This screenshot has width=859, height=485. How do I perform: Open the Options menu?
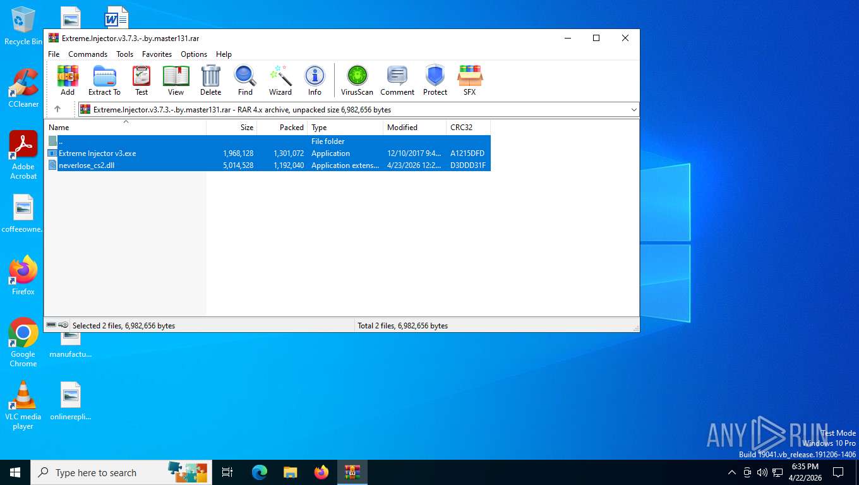click(x=194, y=54)
